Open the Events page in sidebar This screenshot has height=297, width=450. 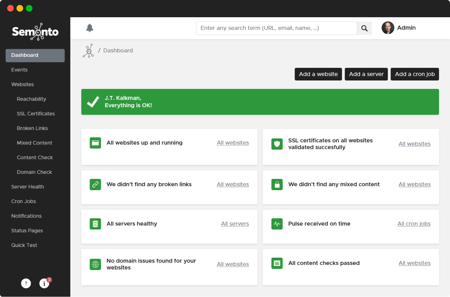coord(19,70)
